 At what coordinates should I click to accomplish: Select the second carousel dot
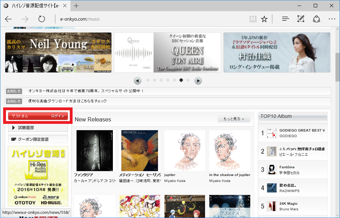(155, 80)
